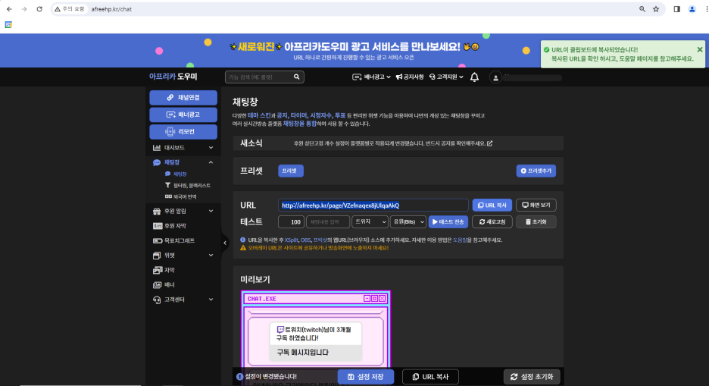
Task: Open external link icon in 새소식 row
Action: click(489, 143)
